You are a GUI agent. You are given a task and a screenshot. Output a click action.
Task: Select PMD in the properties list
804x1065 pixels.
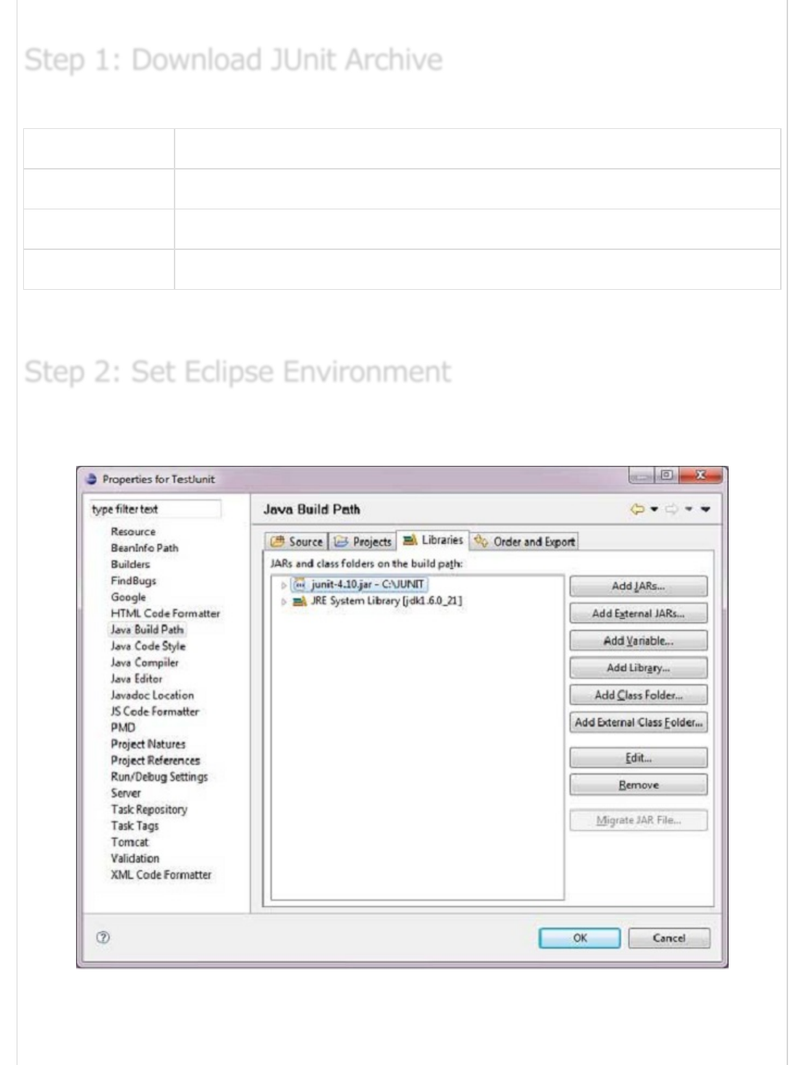tap(123, 727)
